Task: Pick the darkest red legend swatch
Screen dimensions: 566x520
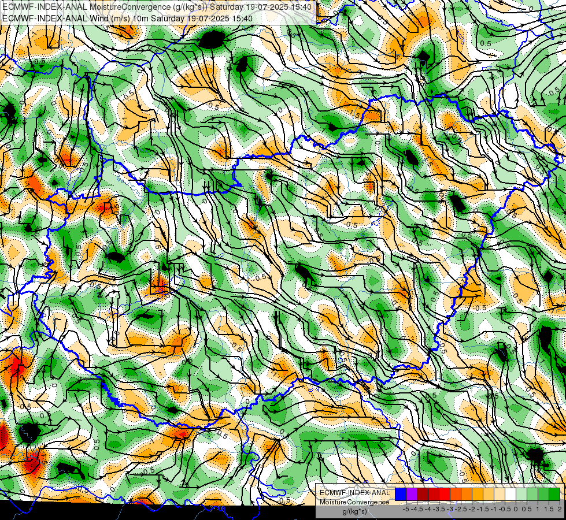Action: click(x=423, y=494)
